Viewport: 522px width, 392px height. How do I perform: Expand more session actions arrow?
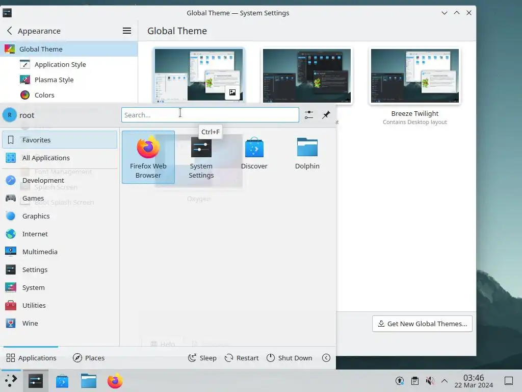pos(326,358)
